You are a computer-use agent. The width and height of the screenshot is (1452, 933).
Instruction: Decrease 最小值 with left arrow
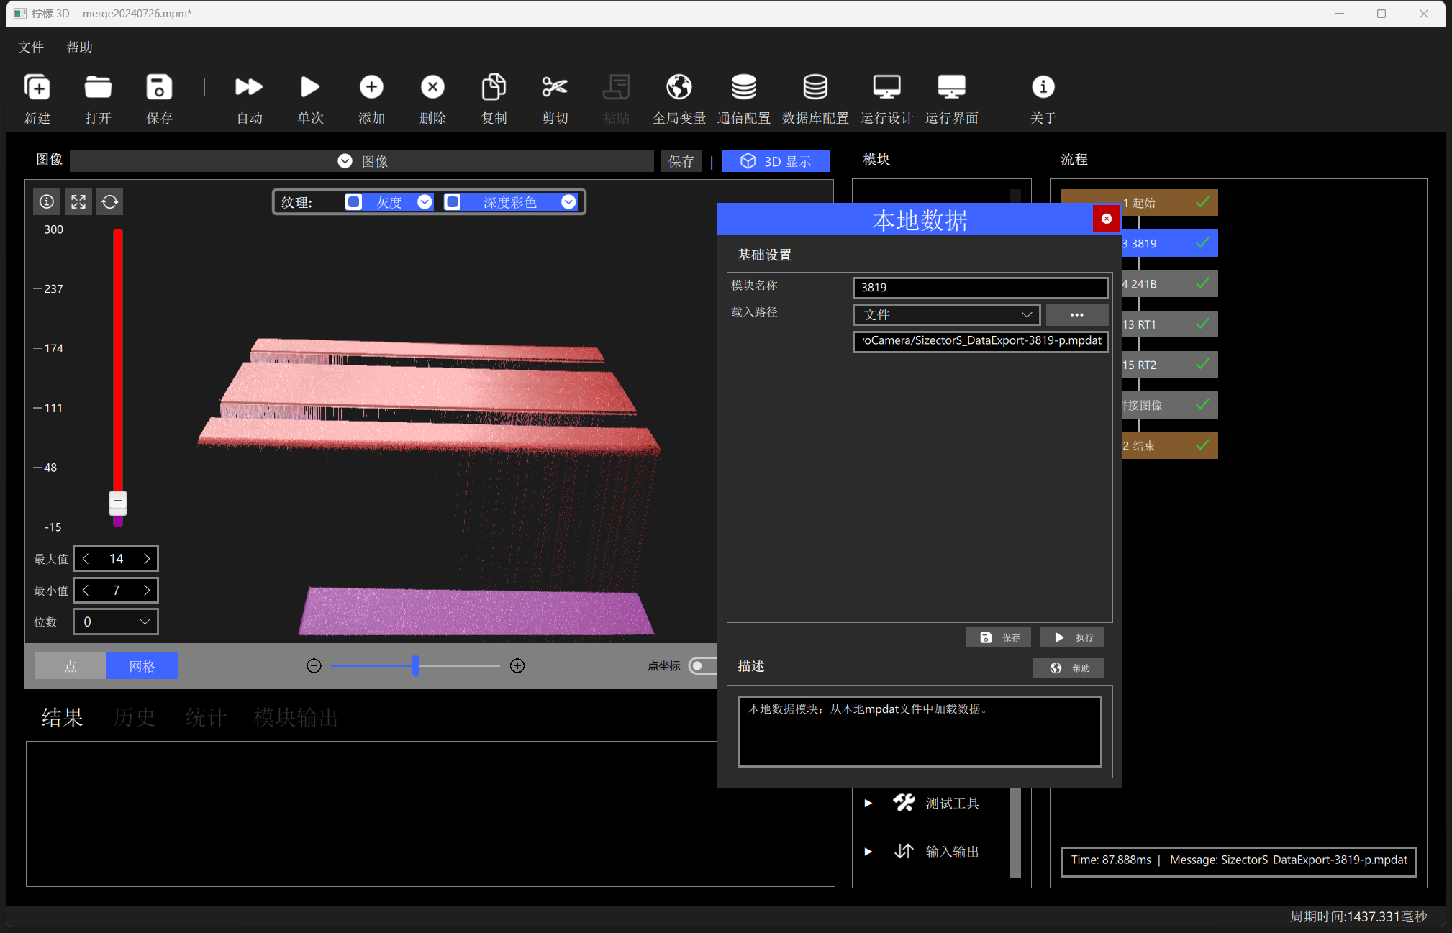86,591
